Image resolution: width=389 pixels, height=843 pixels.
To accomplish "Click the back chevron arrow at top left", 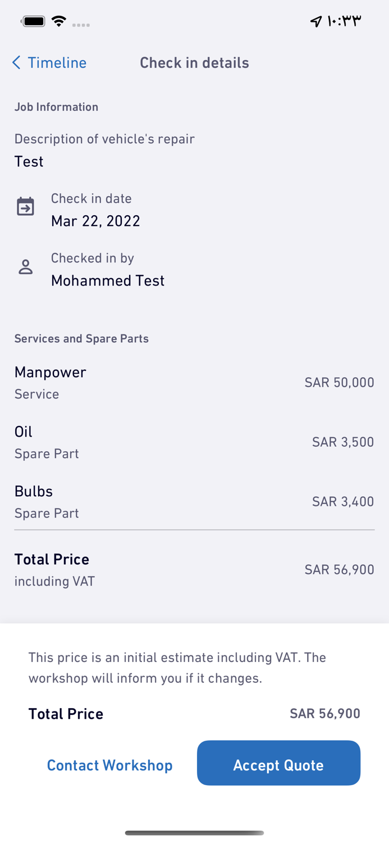I will [15, 62].
